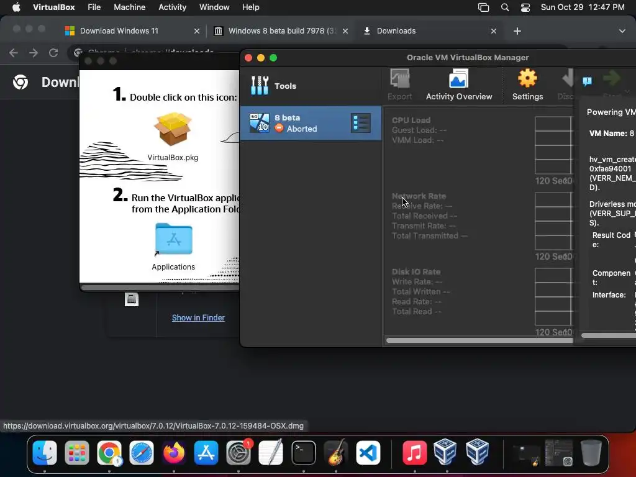Open Settings gear in VirtualBox toolbar
636x477 pixels.
(527, 84)
